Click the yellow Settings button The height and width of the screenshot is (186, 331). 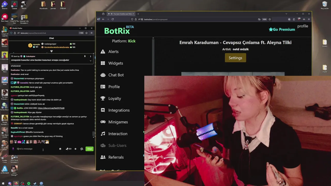point(235,58)
